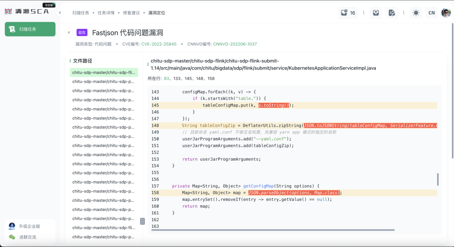Click the page vertical scrollbar at right edge

pyautogui.click(x=453, y=91)
